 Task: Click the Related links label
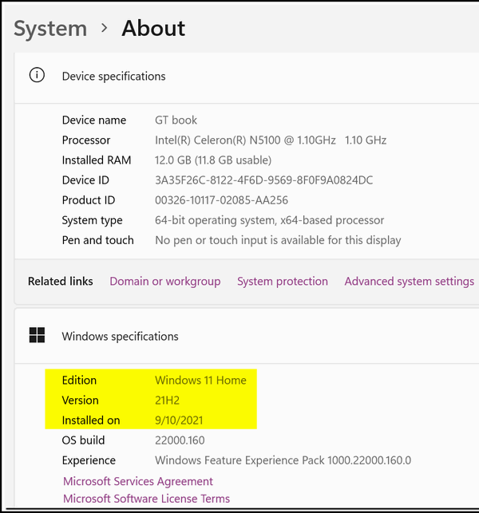pos(60,282)
